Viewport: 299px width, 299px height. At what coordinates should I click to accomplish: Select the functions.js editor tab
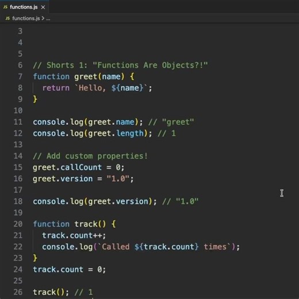(x=24, y=7)
